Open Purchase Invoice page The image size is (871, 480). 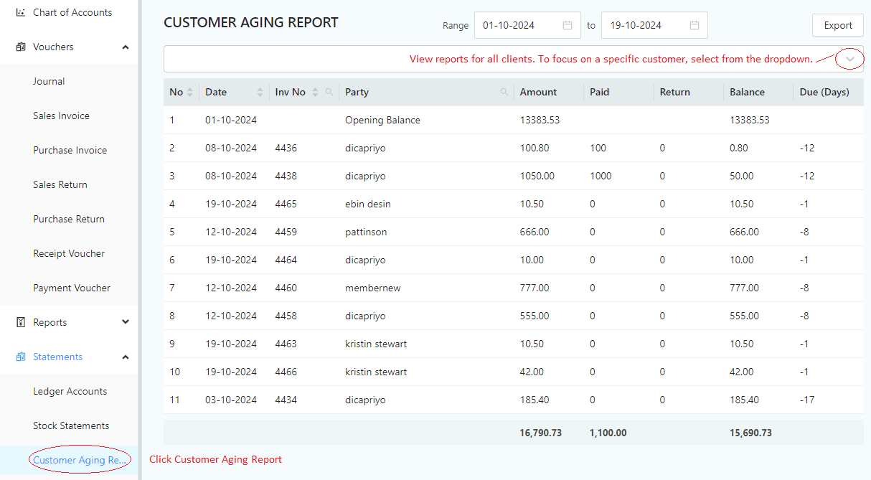tap(70, 150)
